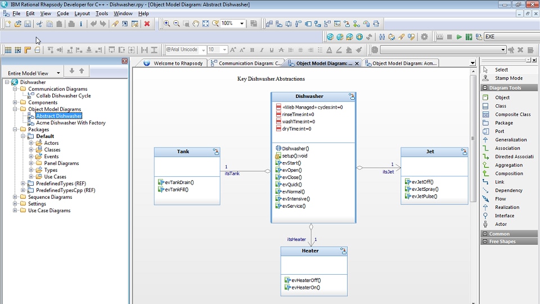This screenshot has height=304, width=540.
Task: Click the EXE configuration input field
Action: coord(512,37)
